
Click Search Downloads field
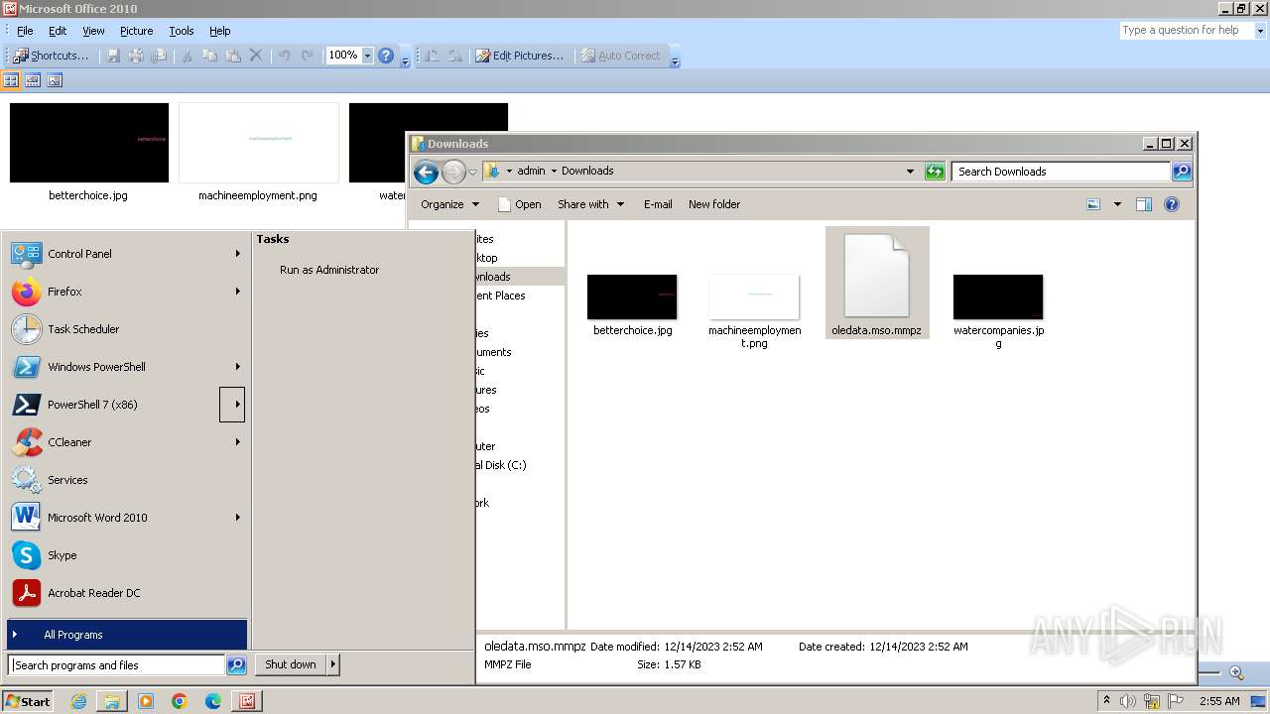[x=1061, y=172]
